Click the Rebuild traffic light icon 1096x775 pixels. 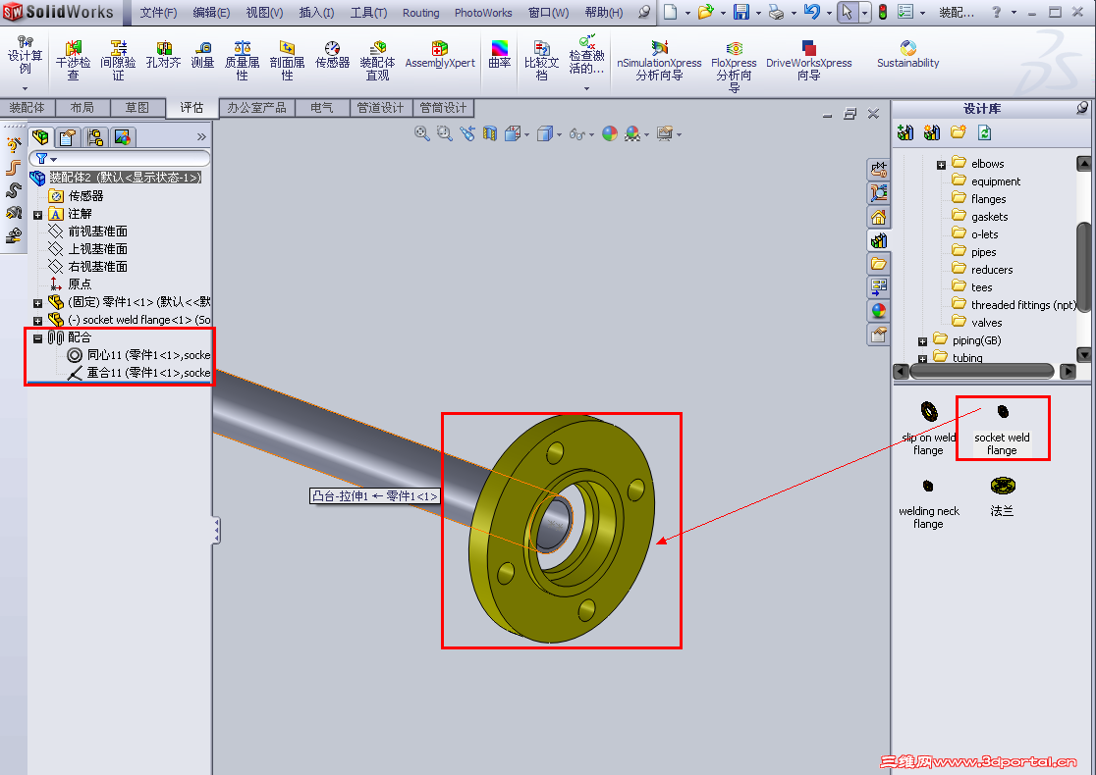(x=883, y=12)
